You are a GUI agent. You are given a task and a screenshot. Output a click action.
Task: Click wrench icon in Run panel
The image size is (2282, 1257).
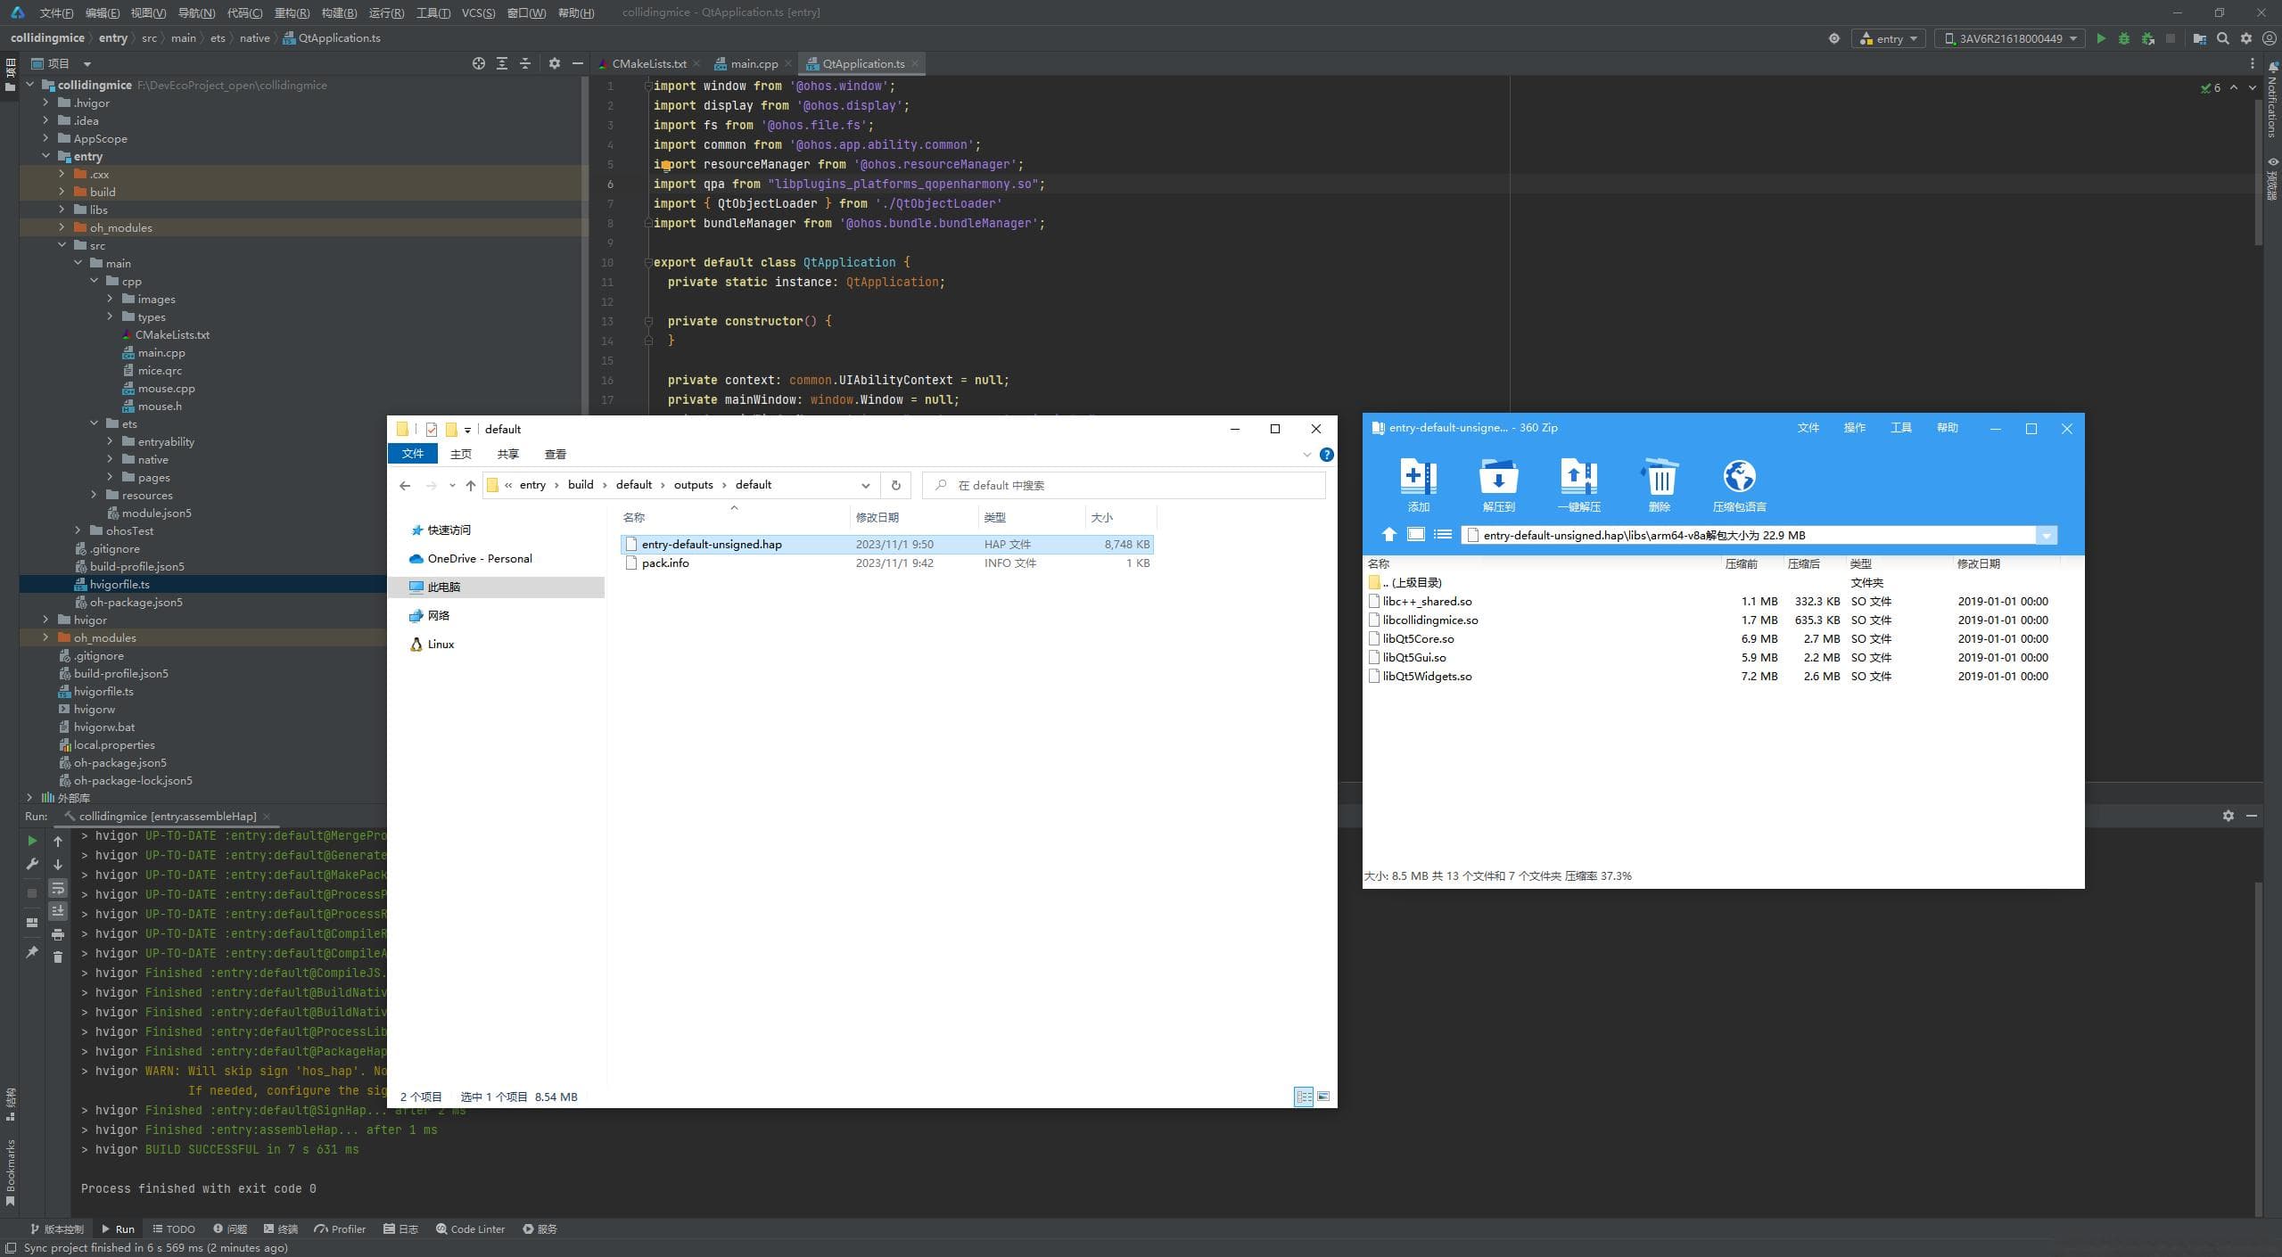[x=32, y=864]
